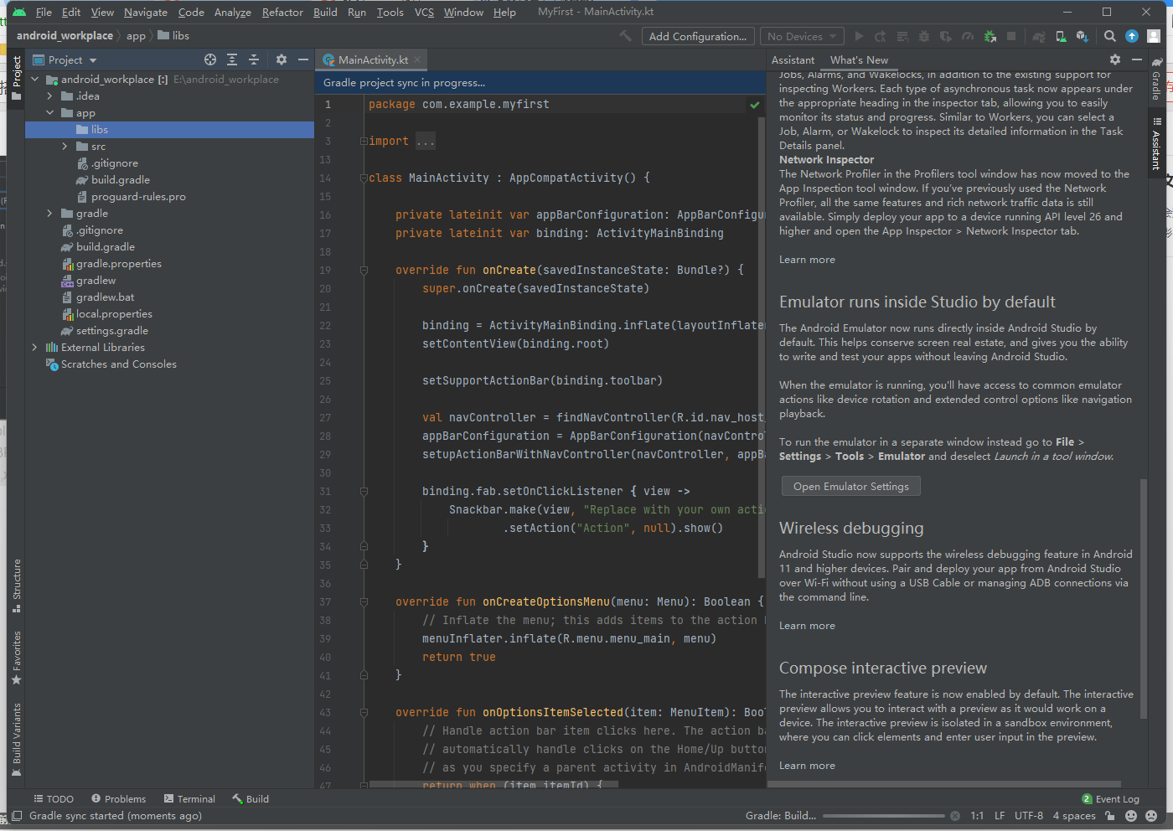Viewport: 1173px width, 831px height.
Task: Open the Terminal tool tab
Action: (x=189, y=799)
